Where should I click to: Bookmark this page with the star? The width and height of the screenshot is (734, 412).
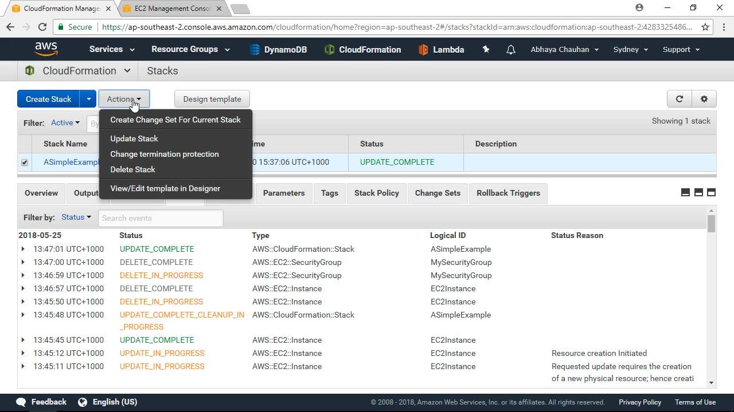705,27
